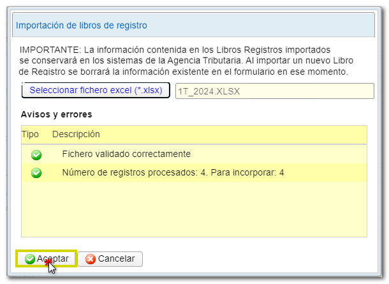
Task: Select the 'Descripción' column header
Action: click(76, 135)
